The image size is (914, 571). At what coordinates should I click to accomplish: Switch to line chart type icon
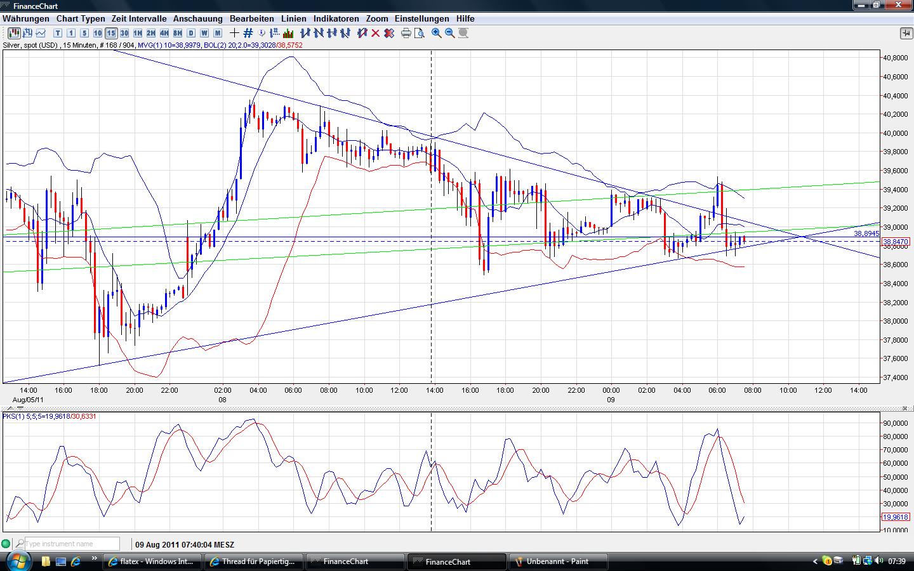click(x=41, y=33)
